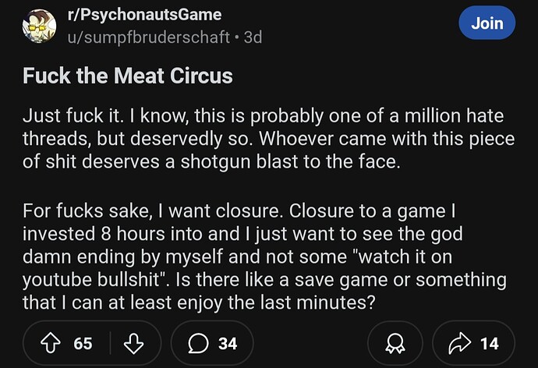The width and height of the screenshot is (538, 368).
Task: Open post title Fuck the Meat Circus
Action: (x=127, y=77)
